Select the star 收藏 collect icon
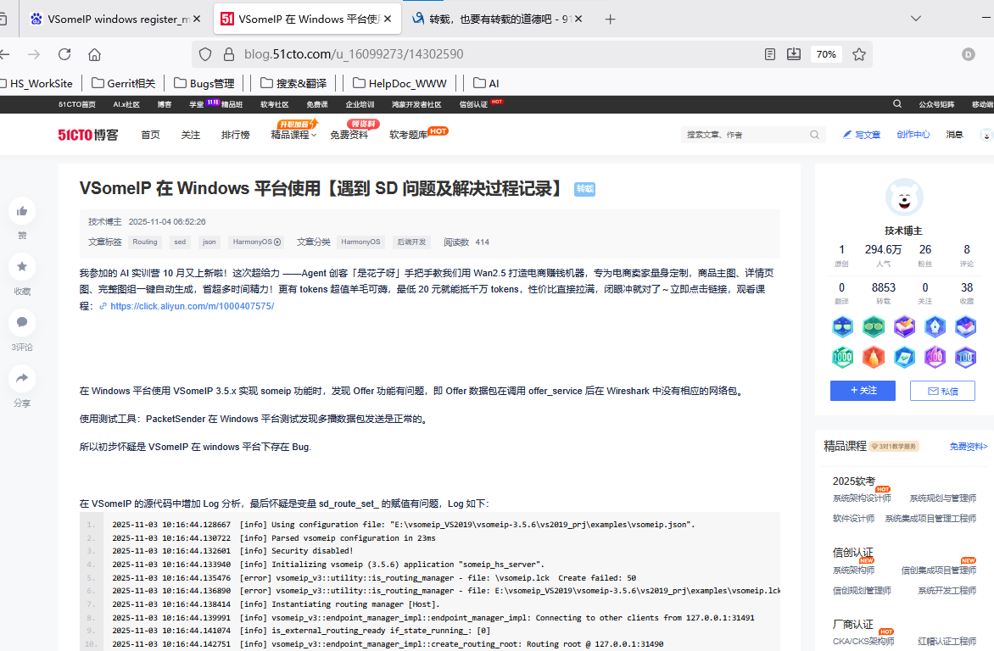 coord(22,267)
